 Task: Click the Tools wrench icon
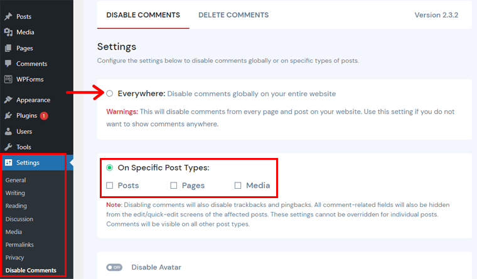(x=8, y=147)
